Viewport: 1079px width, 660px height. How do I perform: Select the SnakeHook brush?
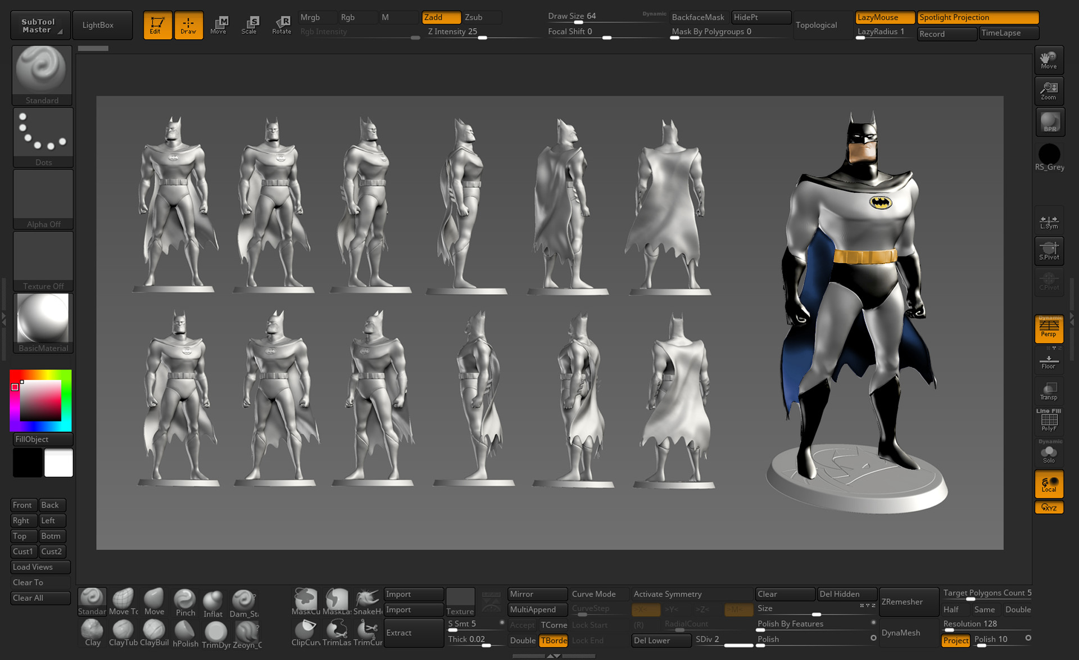click(368, 602)
